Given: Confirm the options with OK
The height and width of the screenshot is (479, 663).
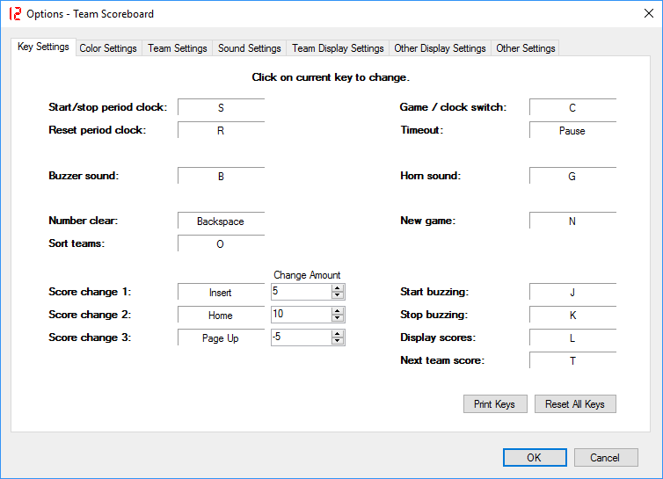Looking at the screenshot, I should 535,458.
